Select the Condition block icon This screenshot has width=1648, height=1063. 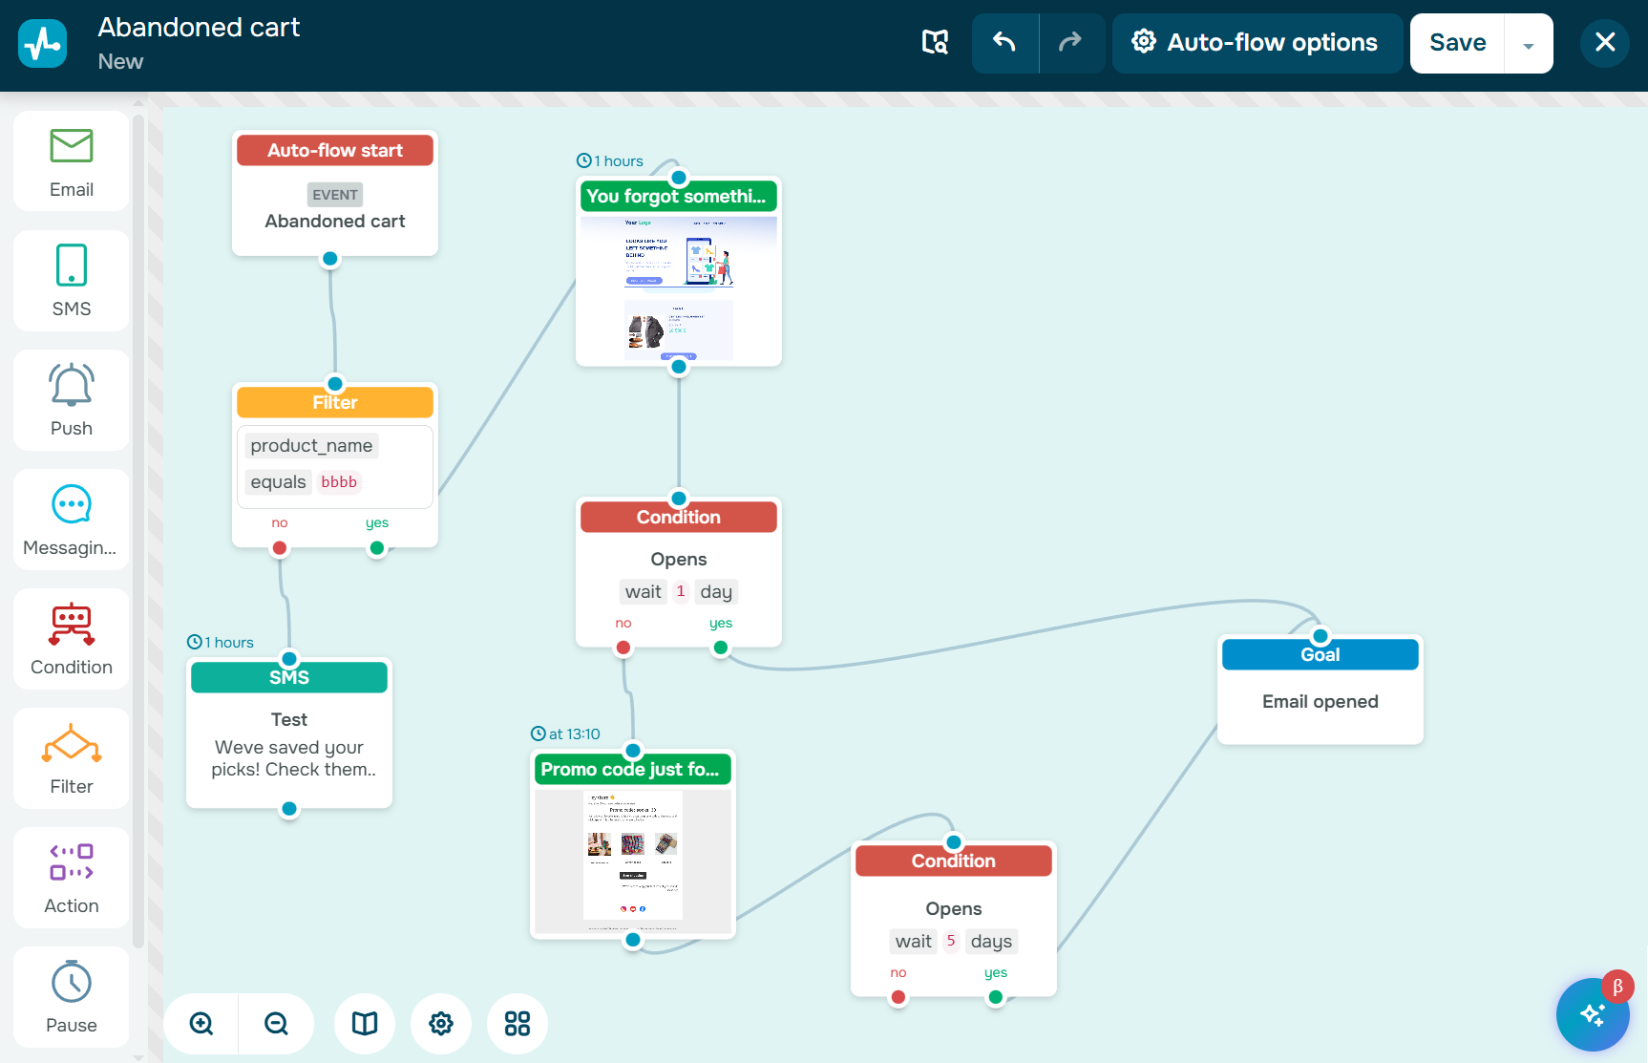70,638
